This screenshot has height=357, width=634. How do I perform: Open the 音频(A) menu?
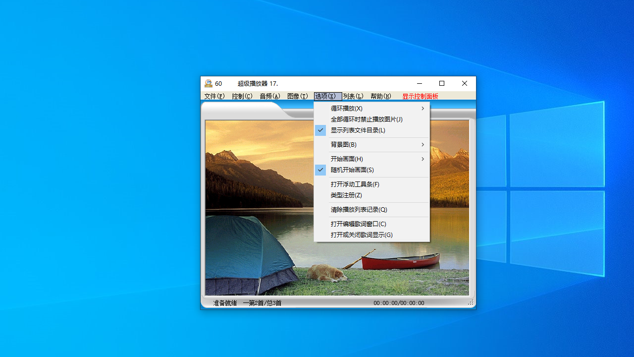click(269, 96)
